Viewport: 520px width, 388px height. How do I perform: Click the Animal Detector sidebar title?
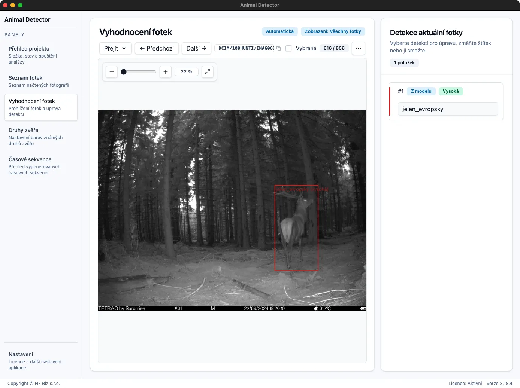click(27, 19)
